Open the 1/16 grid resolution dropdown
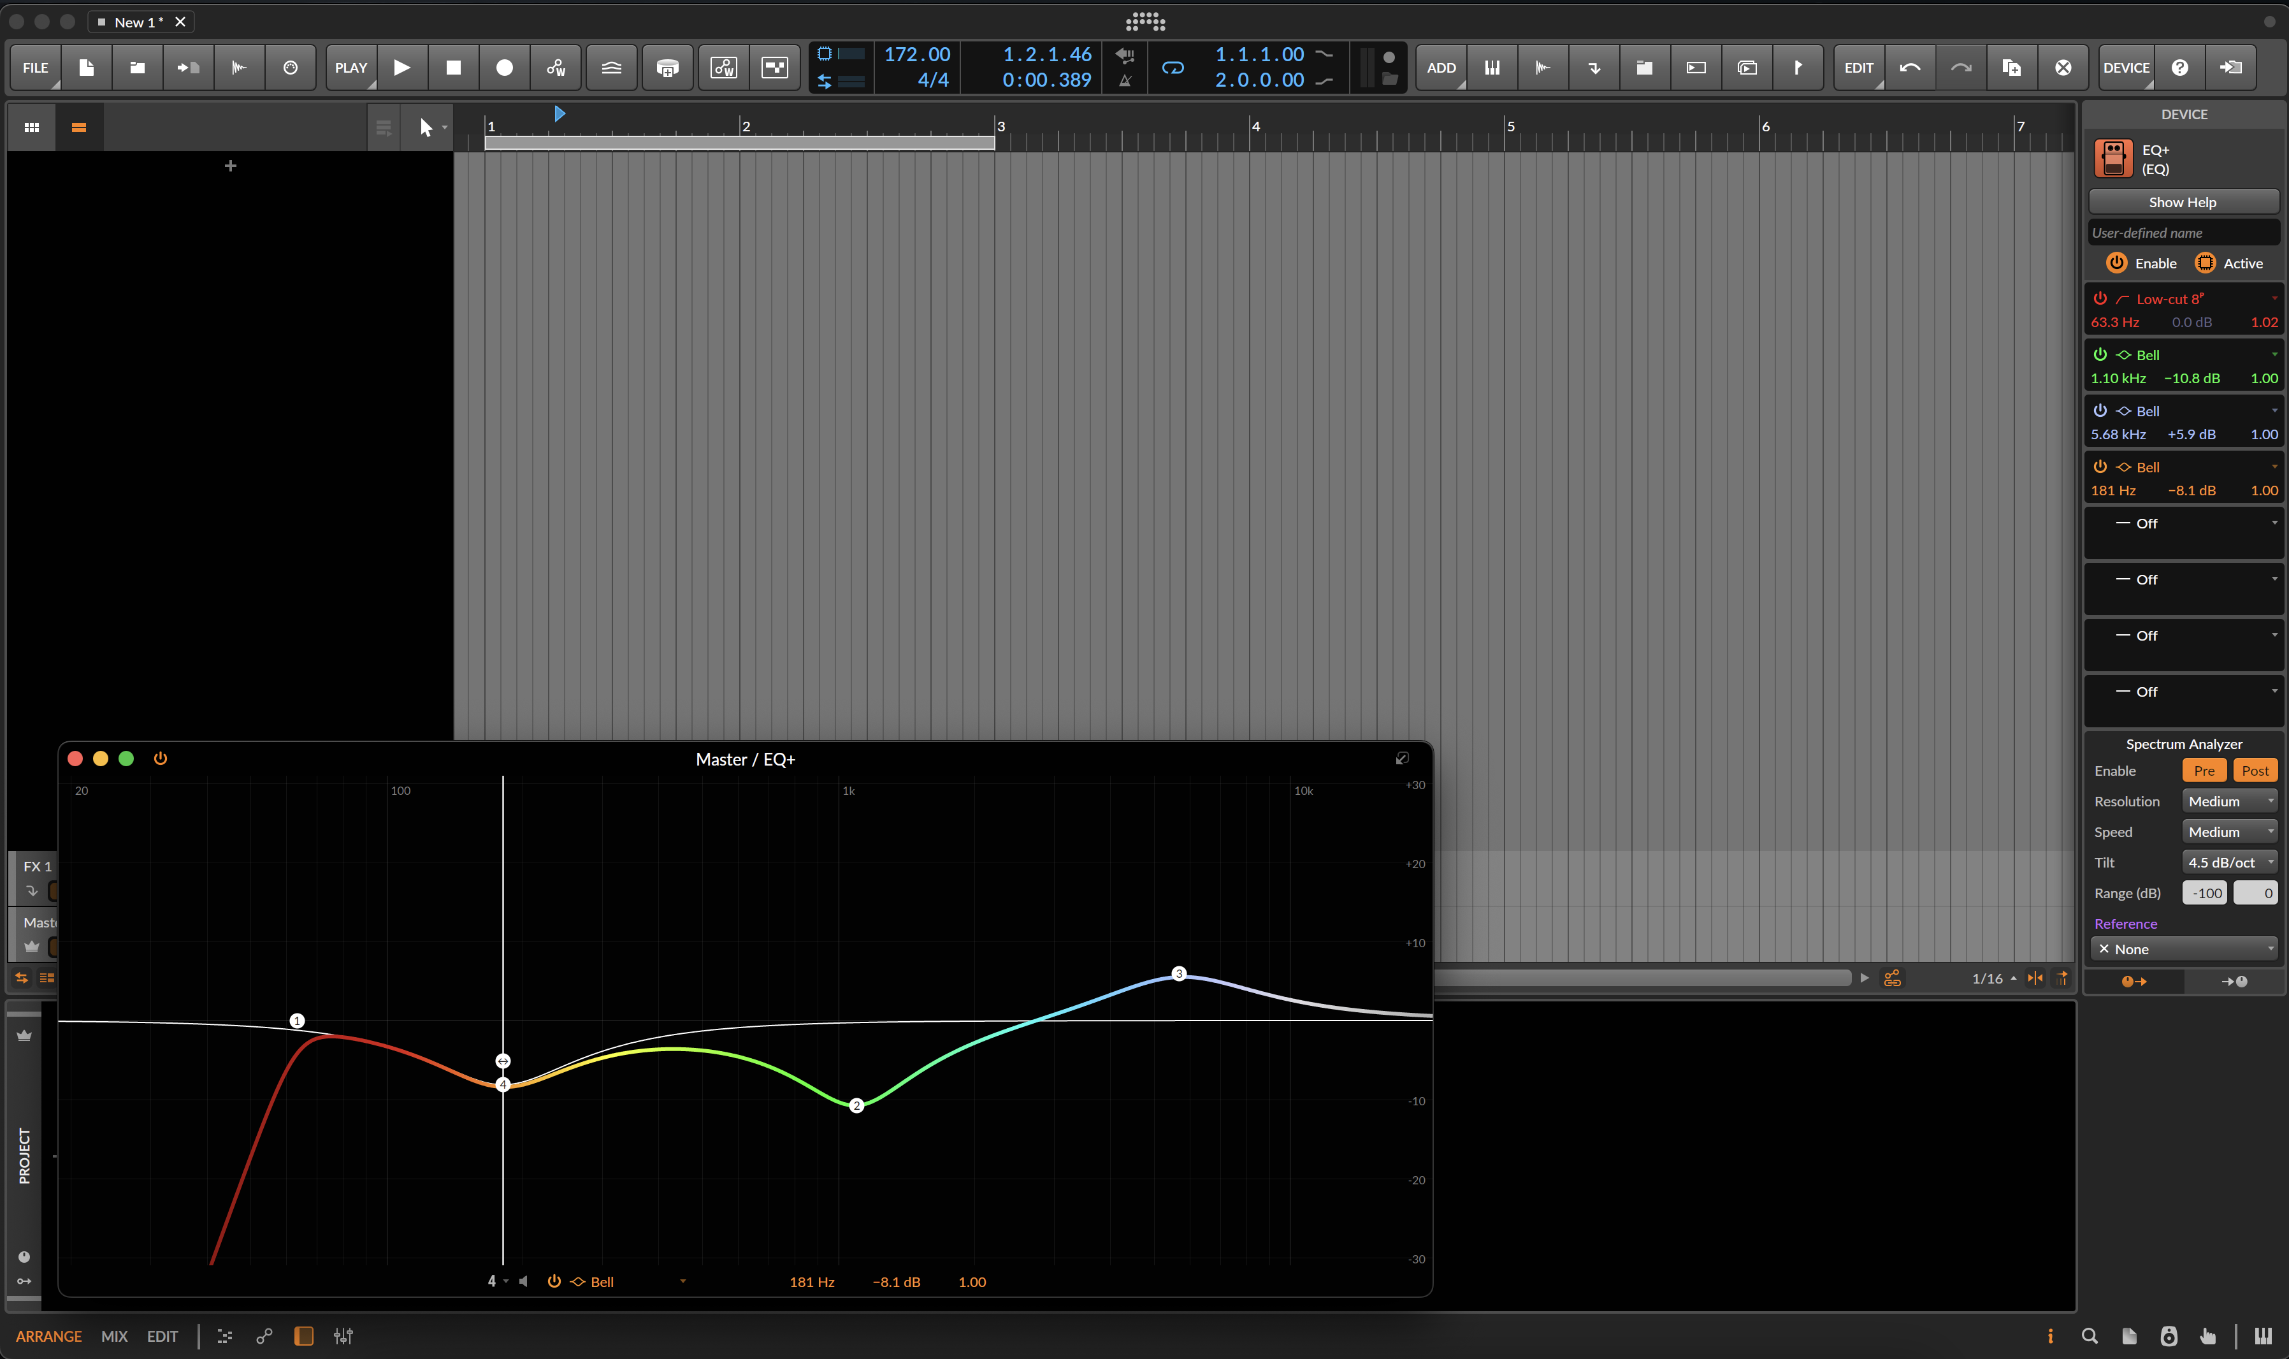Screen dimensions: 2289x1359 click(x=1993, y=979)
